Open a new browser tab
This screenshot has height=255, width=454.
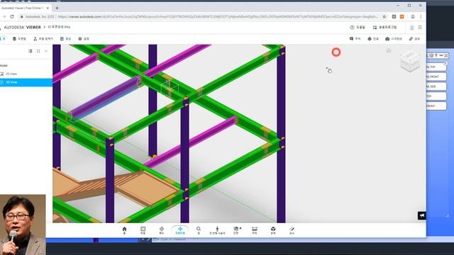[57, 8]
